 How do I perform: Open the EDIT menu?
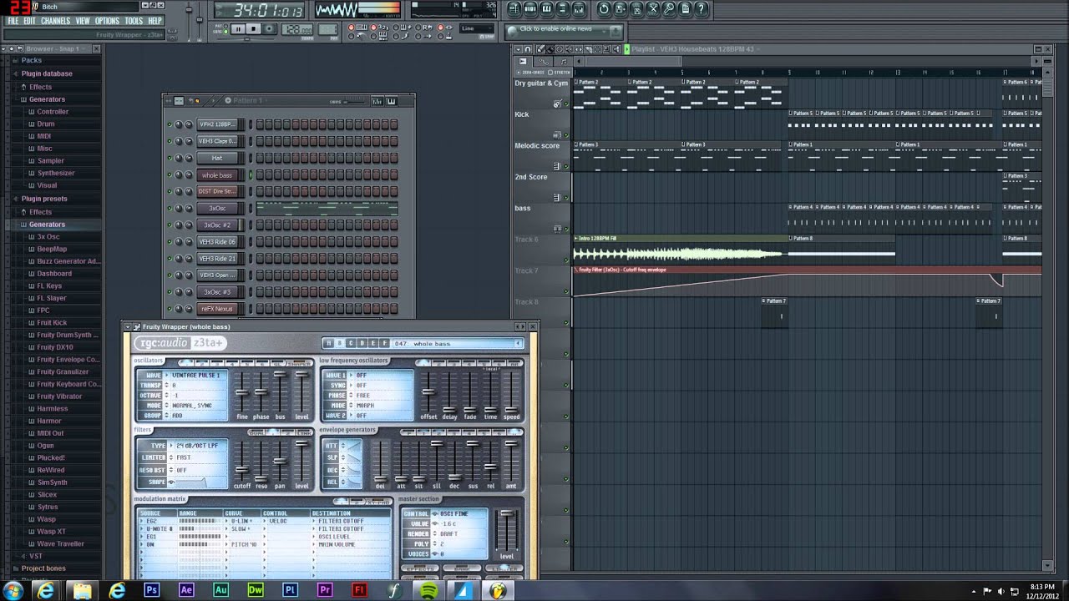coord(29,21)
